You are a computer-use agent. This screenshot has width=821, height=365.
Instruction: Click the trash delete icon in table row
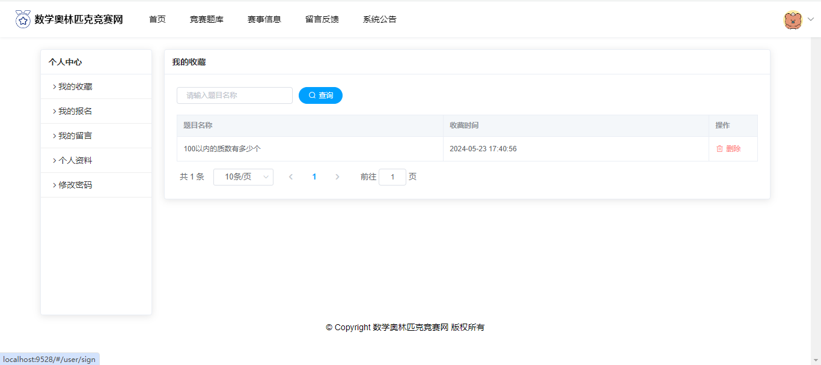pos(719,149)
